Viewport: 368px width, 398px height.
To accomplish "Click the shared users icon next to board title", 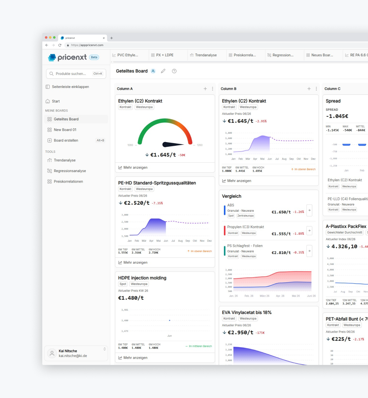I will pos(153,71).
